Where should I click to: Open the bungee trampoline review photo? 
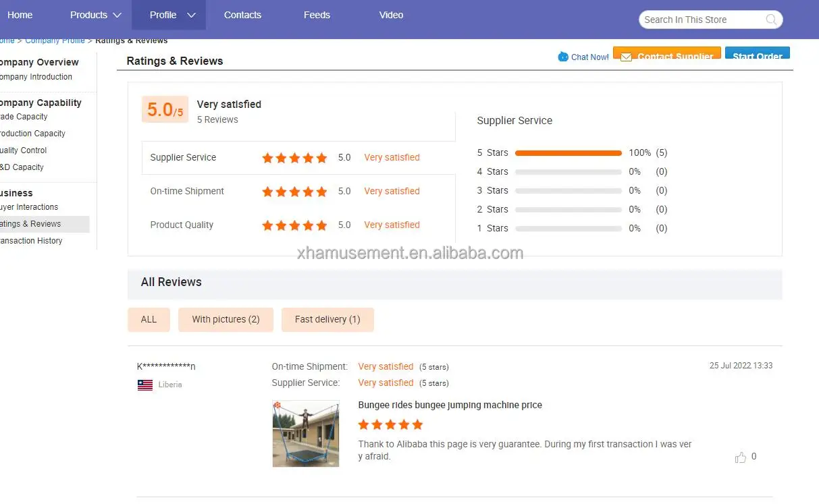[306, 434]
